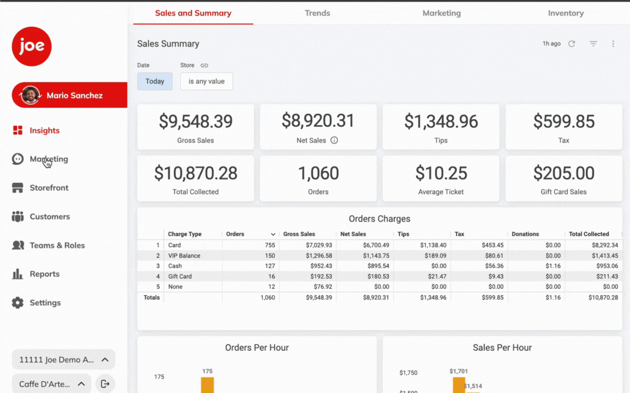
Task: Click the Charge Type column header
Action: point(184,234)
